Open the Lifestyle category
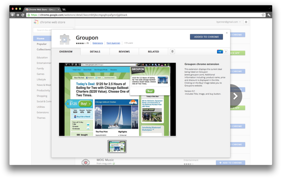Screen dimensions: 281x178 (41, 79)
